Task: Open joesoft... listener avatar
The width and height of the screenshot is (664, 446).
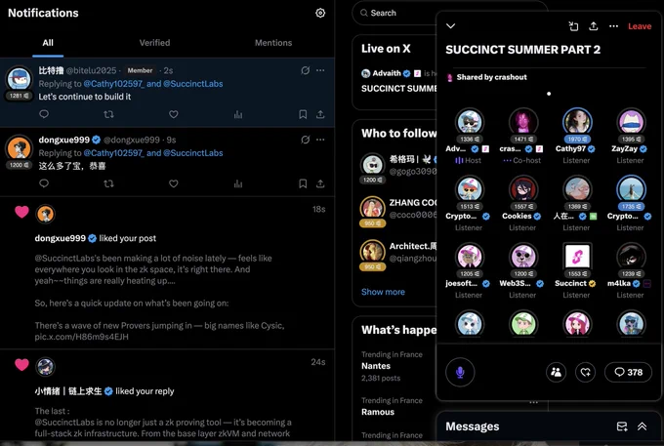Action: (470, 257)
